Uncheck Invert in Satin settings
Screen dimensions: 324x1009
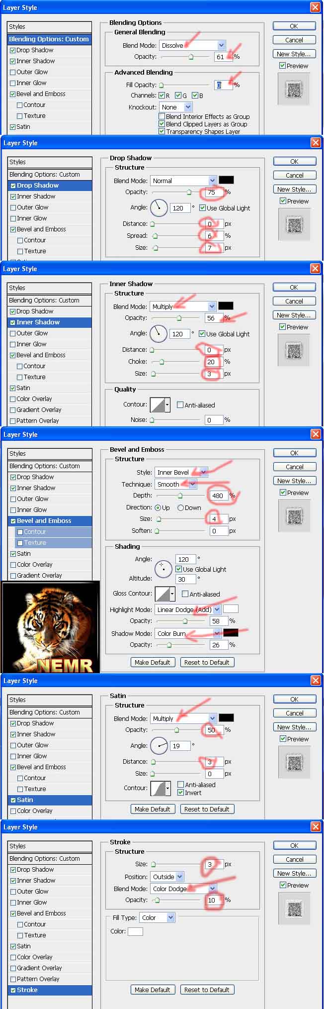point(180,793)
